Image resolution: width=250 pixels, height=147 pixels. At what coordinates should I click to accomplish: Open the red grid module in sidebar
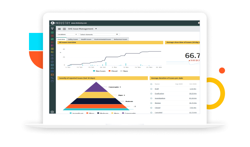point(52,36)
